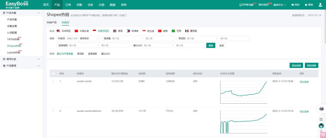Open the user account avatar icon
This screenshot has width=326, height=138.
click(320, 5)
